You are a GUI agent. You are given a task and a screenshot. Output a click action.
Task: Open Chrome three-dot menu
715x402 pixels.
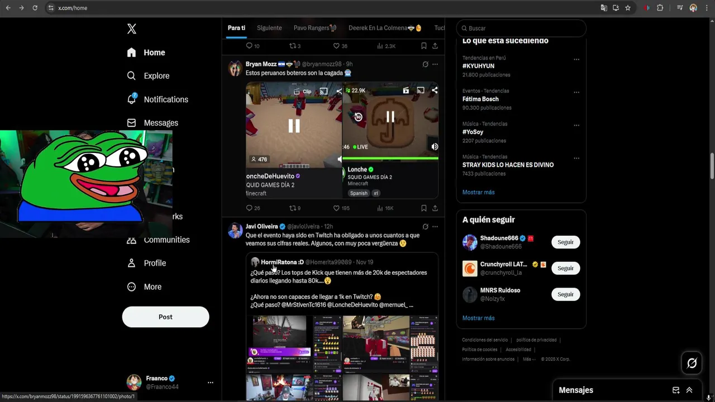pyautogui.click(x=707, y=8)
